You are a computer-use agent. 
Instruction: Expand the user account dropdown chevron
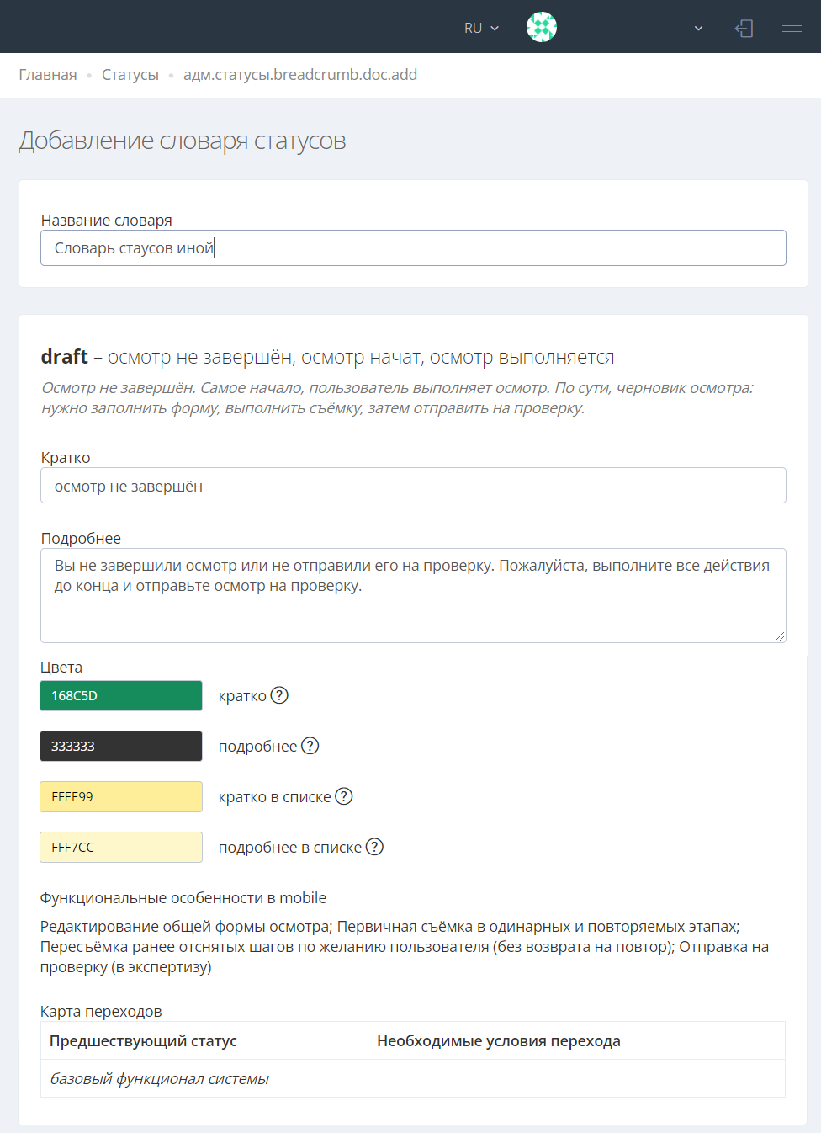pos(698,28)
